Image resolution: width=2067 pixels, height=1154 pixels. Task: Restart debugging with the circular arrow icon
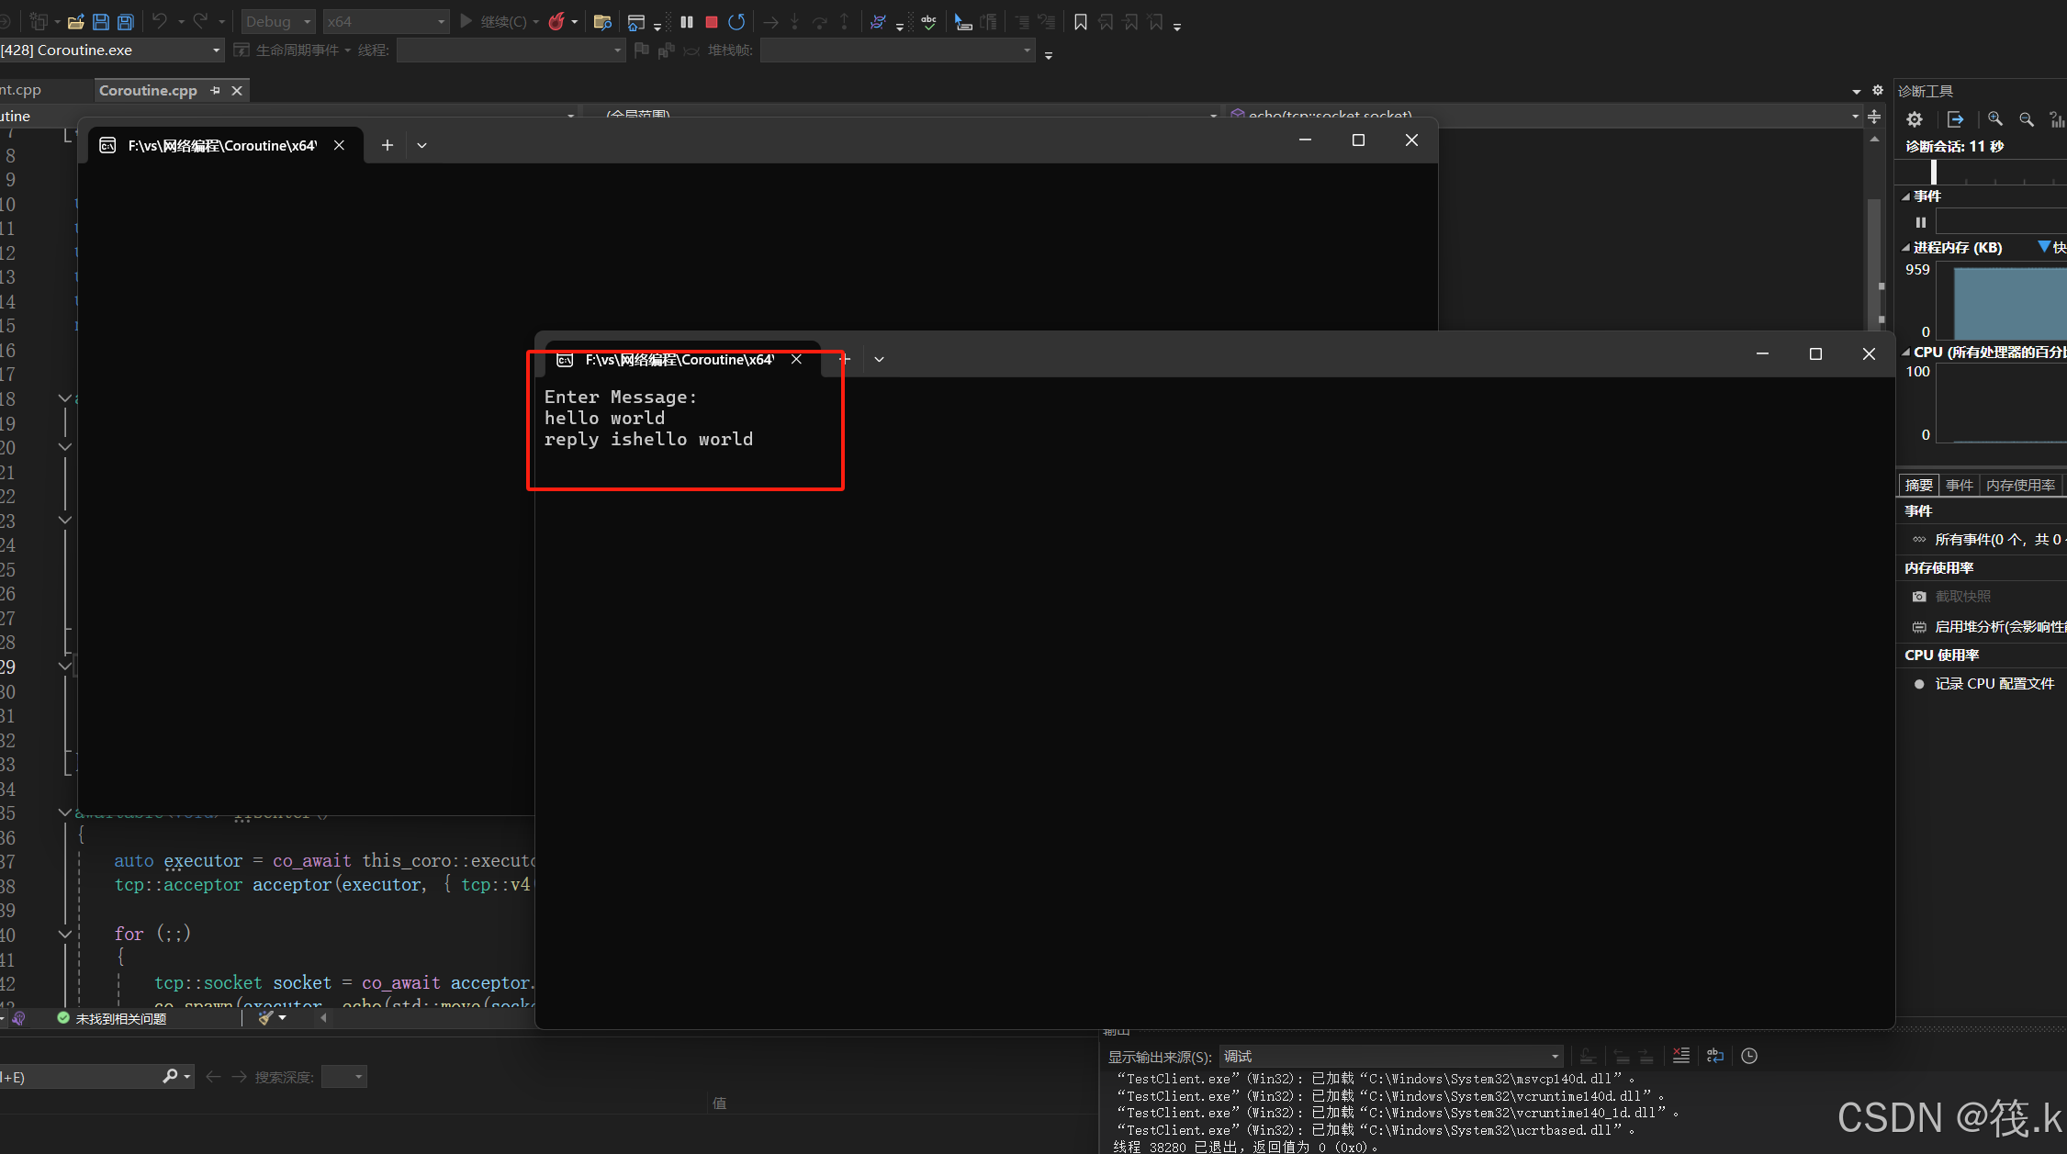tap(736, 21)
